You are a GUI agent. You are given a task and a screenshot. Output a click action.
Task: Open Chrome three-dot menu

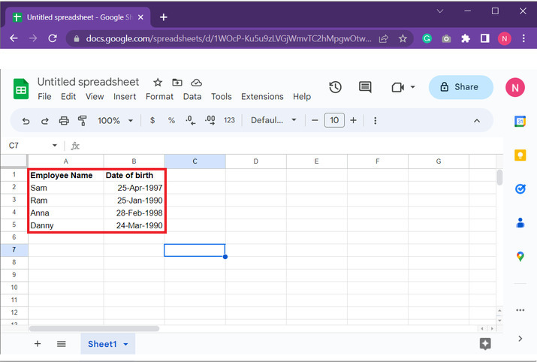(523, 38)
